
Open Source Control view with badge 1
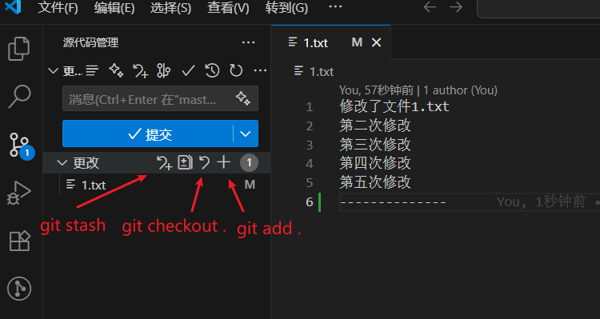click(21, 146)
